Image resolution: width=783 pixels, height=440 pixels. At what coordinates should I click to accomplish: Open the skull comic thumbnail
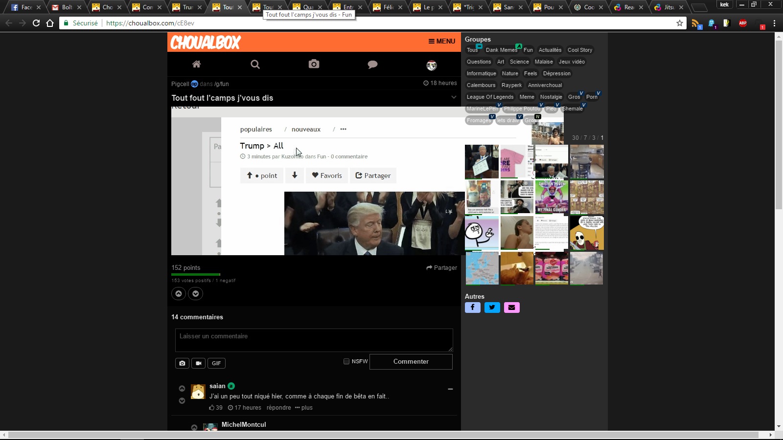point(587,233)
